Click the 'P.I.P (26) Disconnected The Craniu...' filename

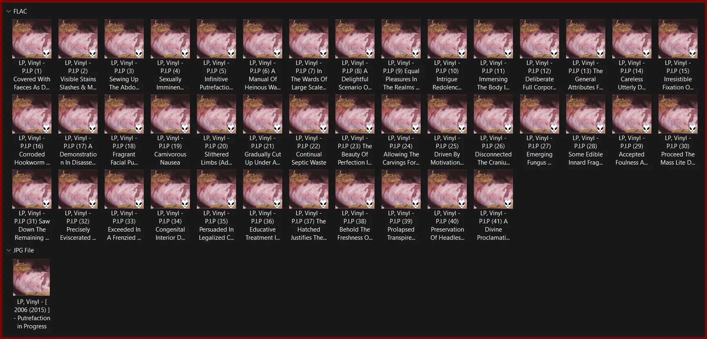point(493,150)
